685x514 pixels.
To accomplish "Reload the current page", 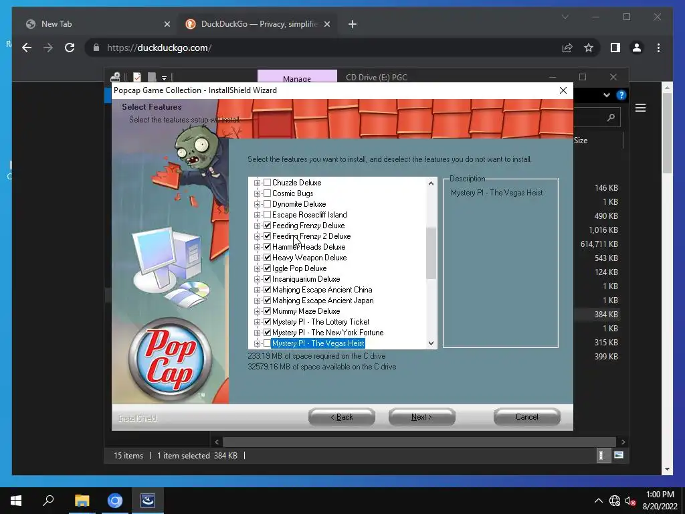I will 70,48.
